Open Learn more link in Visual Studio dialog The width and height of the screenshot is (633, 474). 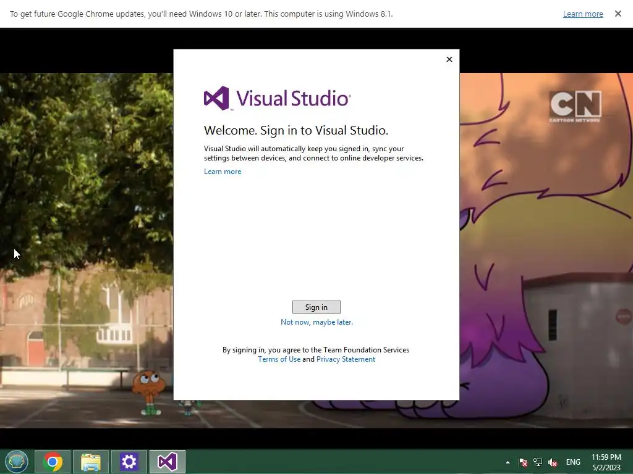tap(223, 172)
